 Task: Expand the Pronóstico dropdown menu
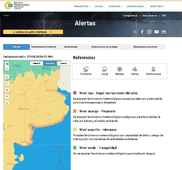[x=82, y=6]
